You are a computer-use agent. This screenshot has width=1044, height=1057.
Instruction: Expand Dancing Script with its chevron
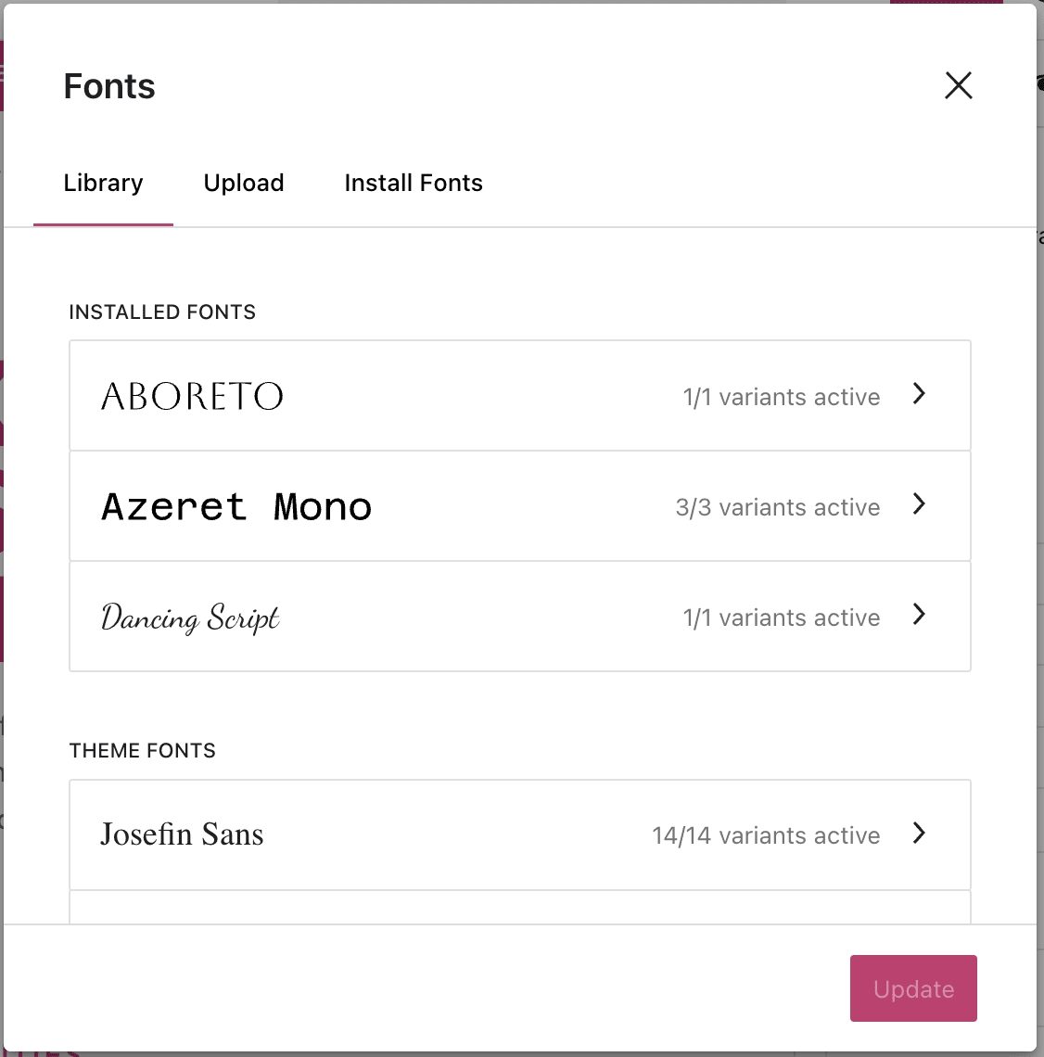click(919, 615)
